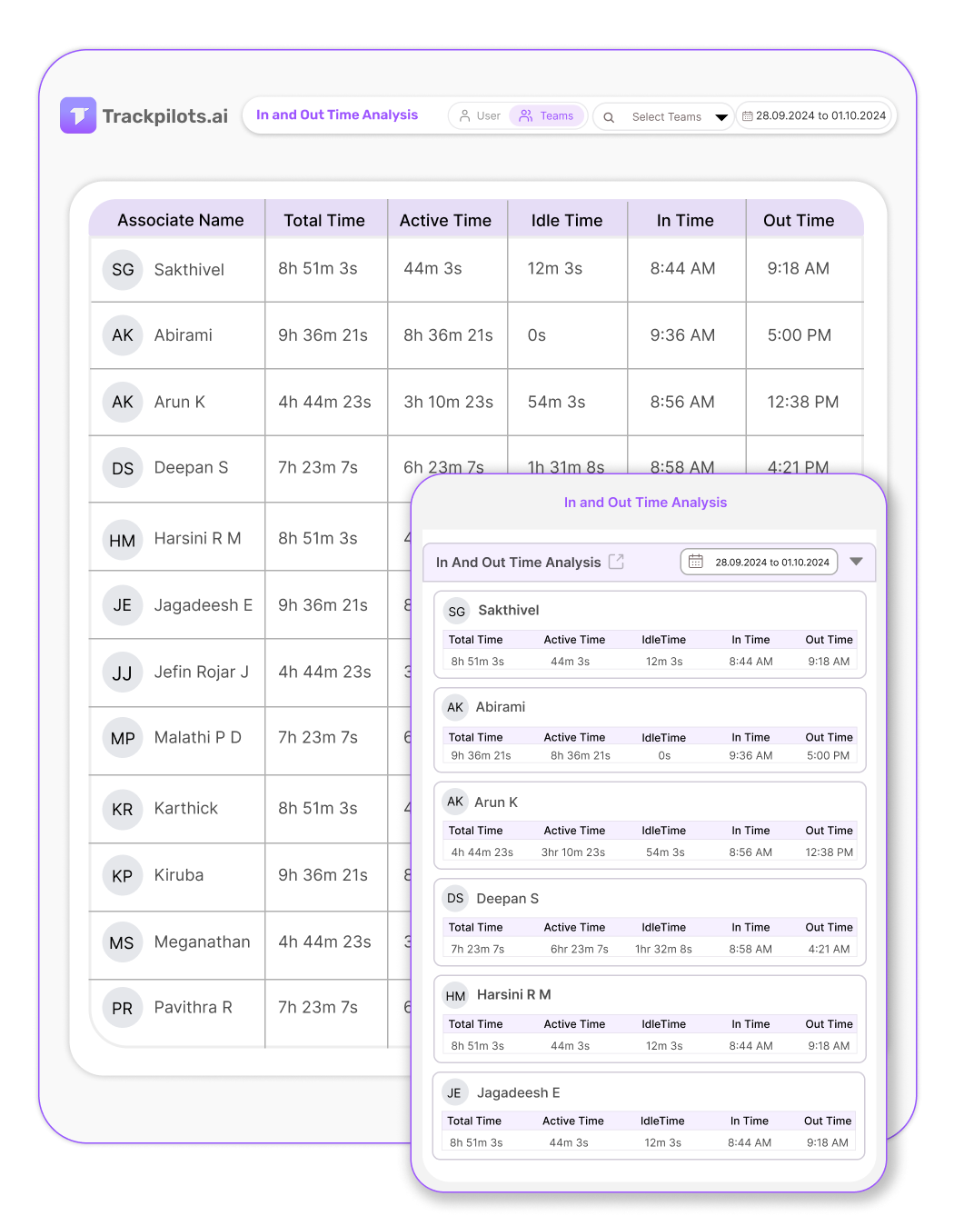Select the In and Out Time Analysis header tab

click(337, 115)
